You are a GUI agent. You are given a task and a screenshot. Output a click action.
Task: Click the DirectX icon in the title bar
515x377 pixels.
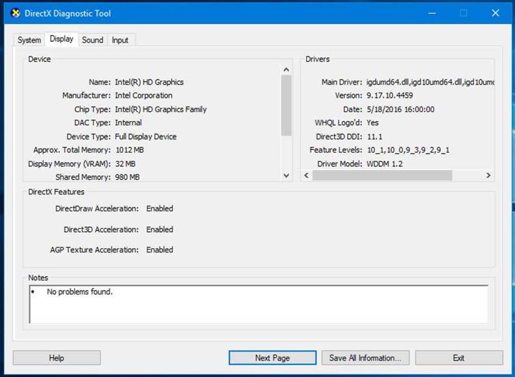15,13
